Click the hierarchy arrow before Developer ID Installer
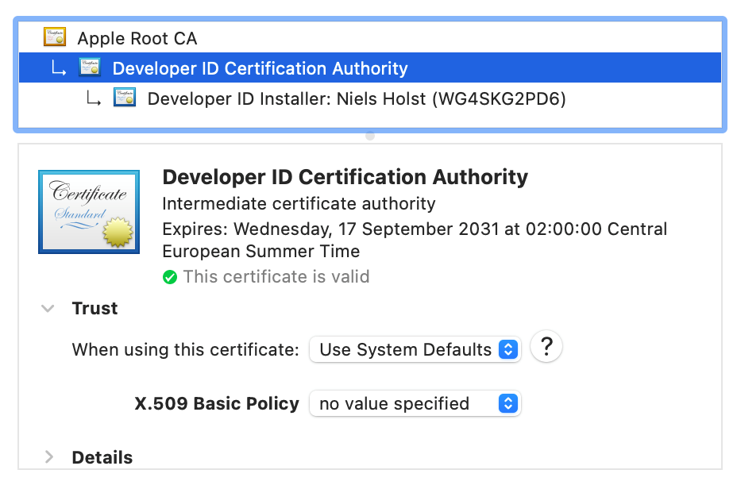Screen dimensions: 737x489 (x=95, y=99)
